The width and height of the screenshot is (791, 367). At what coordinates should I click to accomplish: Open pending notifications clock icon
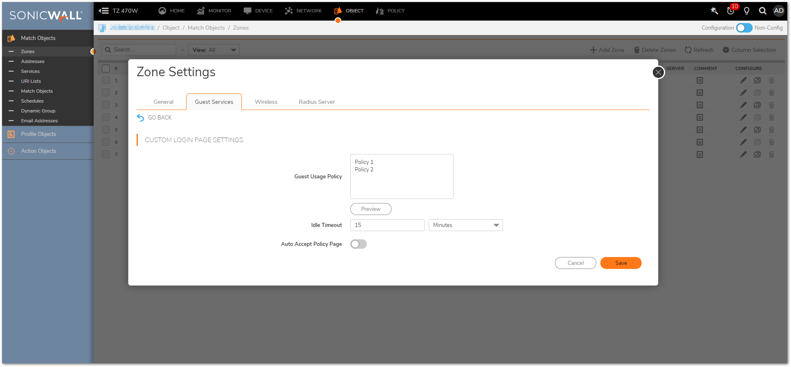tap(730, 11)
